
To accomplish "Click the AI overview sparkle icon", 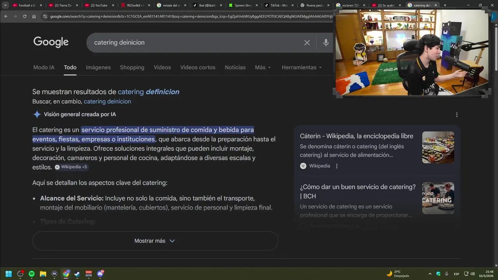I will point(37,114).
